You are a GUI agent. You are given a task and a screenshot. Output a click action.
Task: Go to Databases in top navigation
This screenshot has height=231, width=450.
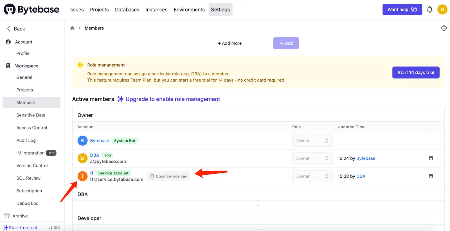coord(127,10)
